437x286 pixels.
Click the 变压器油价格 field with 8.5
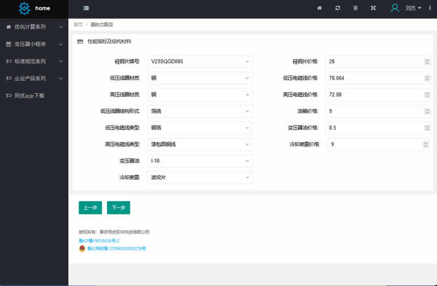(x=378, y=128)
